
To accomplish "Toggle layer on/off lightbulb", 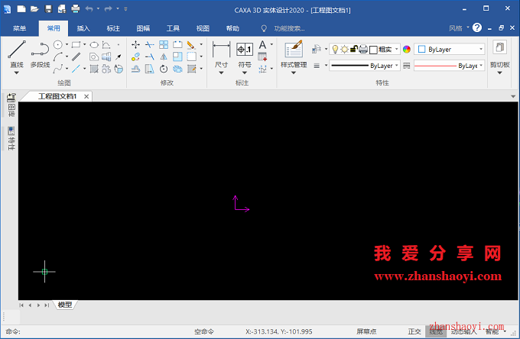I will [335, 50].
